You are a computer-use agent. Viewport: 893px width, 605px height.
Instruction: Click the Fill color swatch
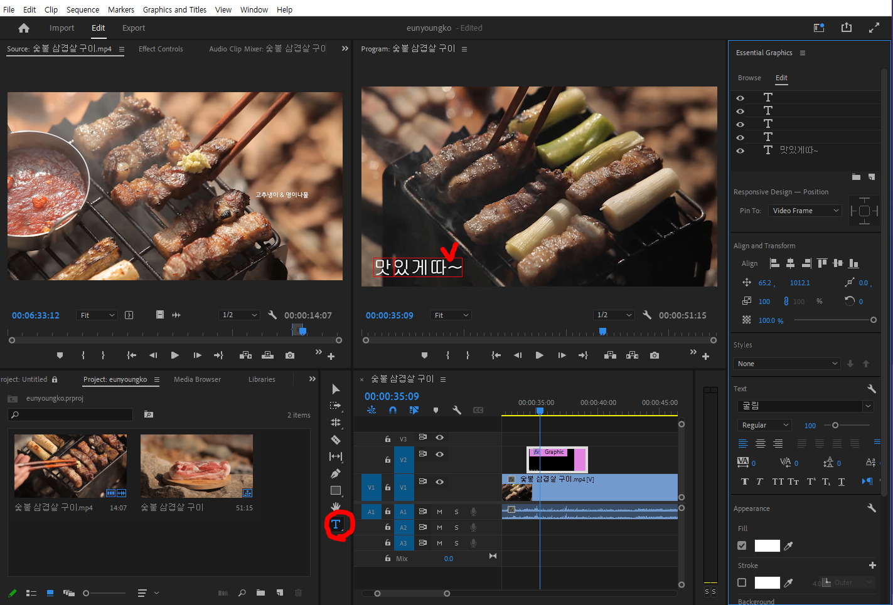click(x=767, y=545)
